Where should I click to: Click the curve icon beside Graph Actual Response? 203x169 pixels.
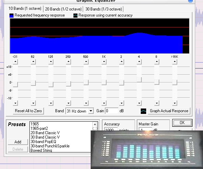[143, 111]
